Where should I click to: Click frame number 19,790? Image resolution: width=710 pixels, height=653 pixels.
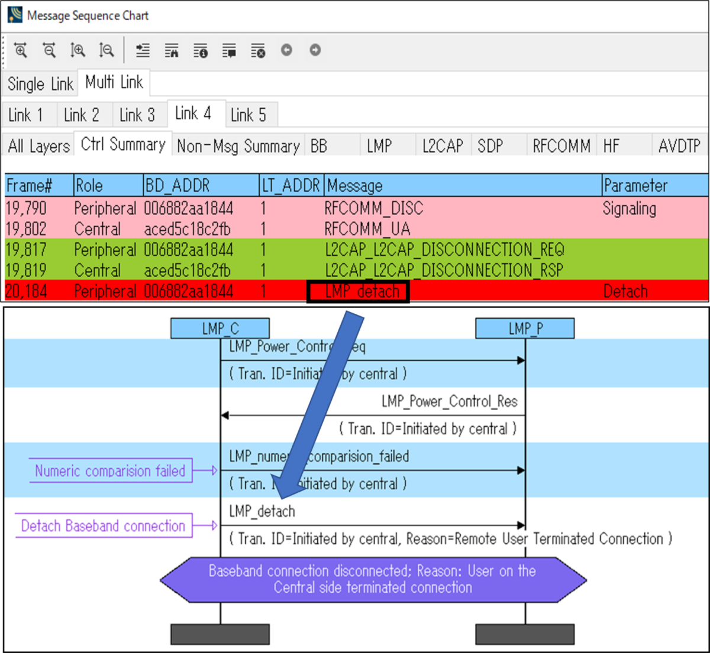[x=26, y=208]
